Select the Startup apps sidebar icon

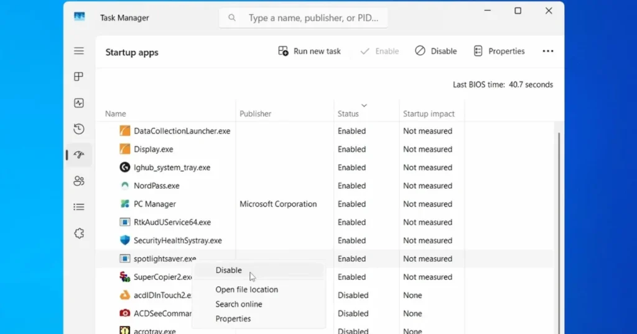click(79, 155)
